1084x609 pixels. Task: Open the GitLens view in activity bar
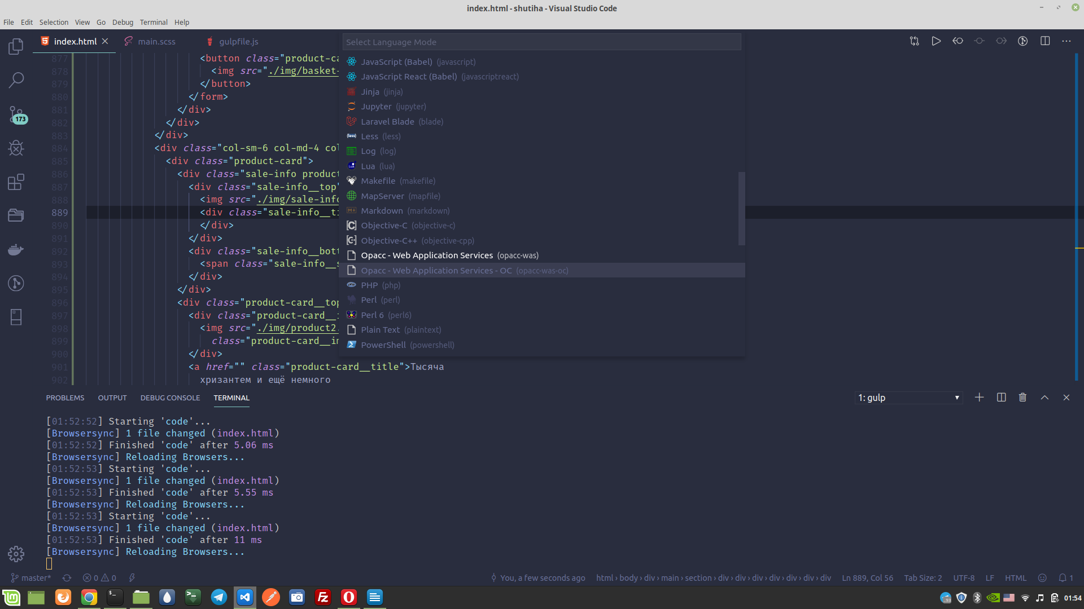pyautogui.click(x=16, y=283)
